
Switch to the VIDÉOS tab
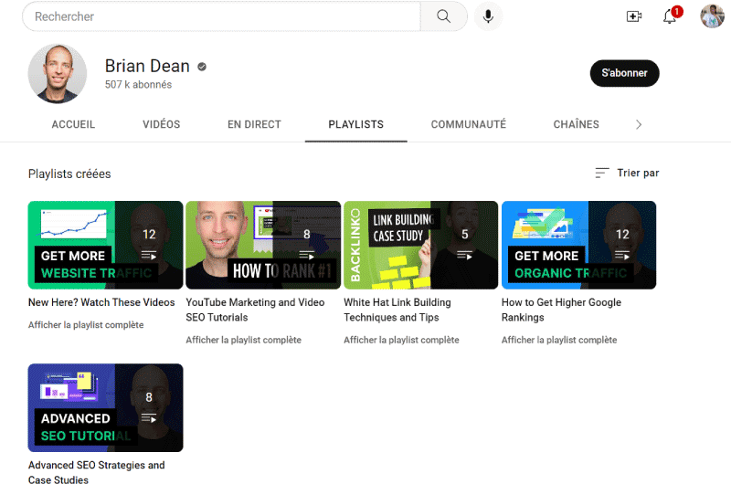(x=162, y=124)
